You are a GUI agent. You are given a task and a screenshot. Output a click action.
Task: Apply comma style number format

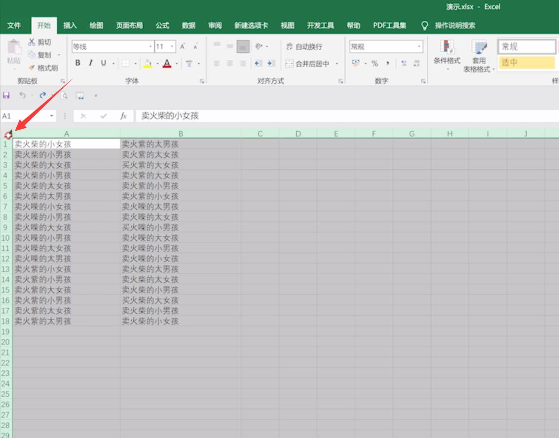(x=387, y=63)
